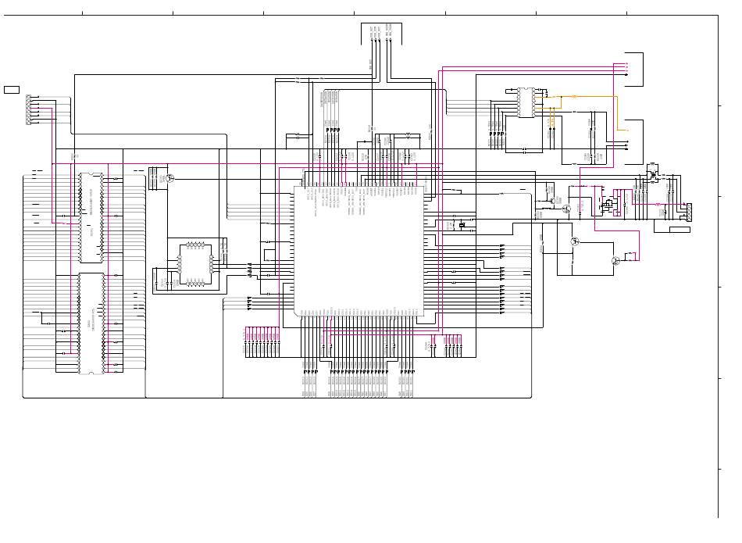Click the hatched pin header at upper left
Image resolution: width=742 pixels, height=543 pixels.
(28, 110)
